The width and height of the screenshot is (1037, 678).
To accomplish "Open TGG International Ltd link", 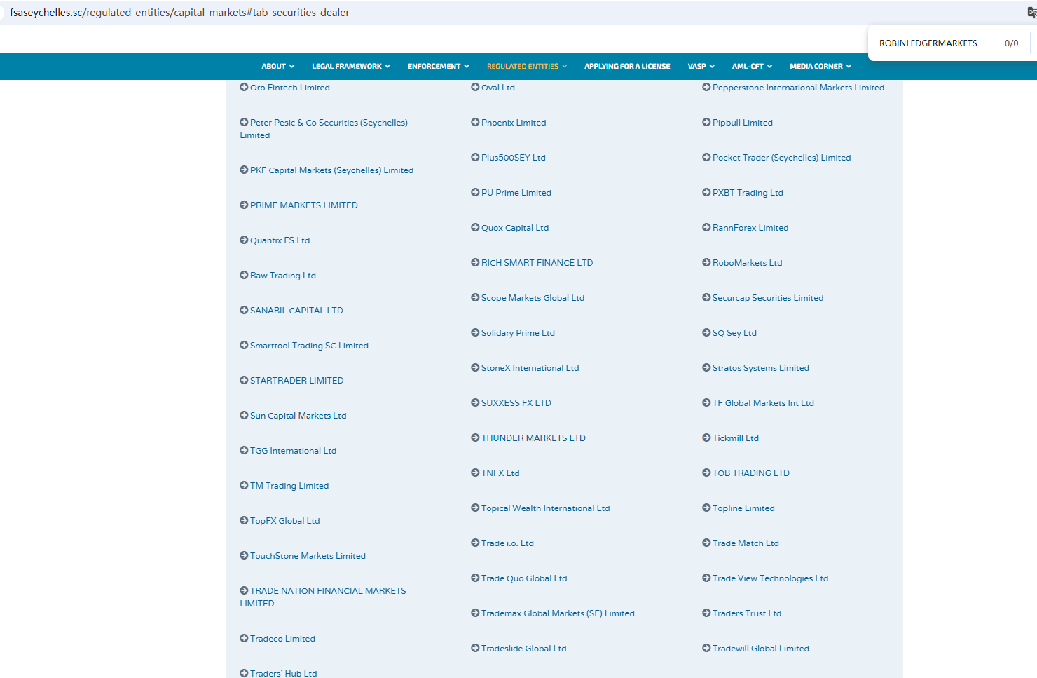I will tap(293, 451).
